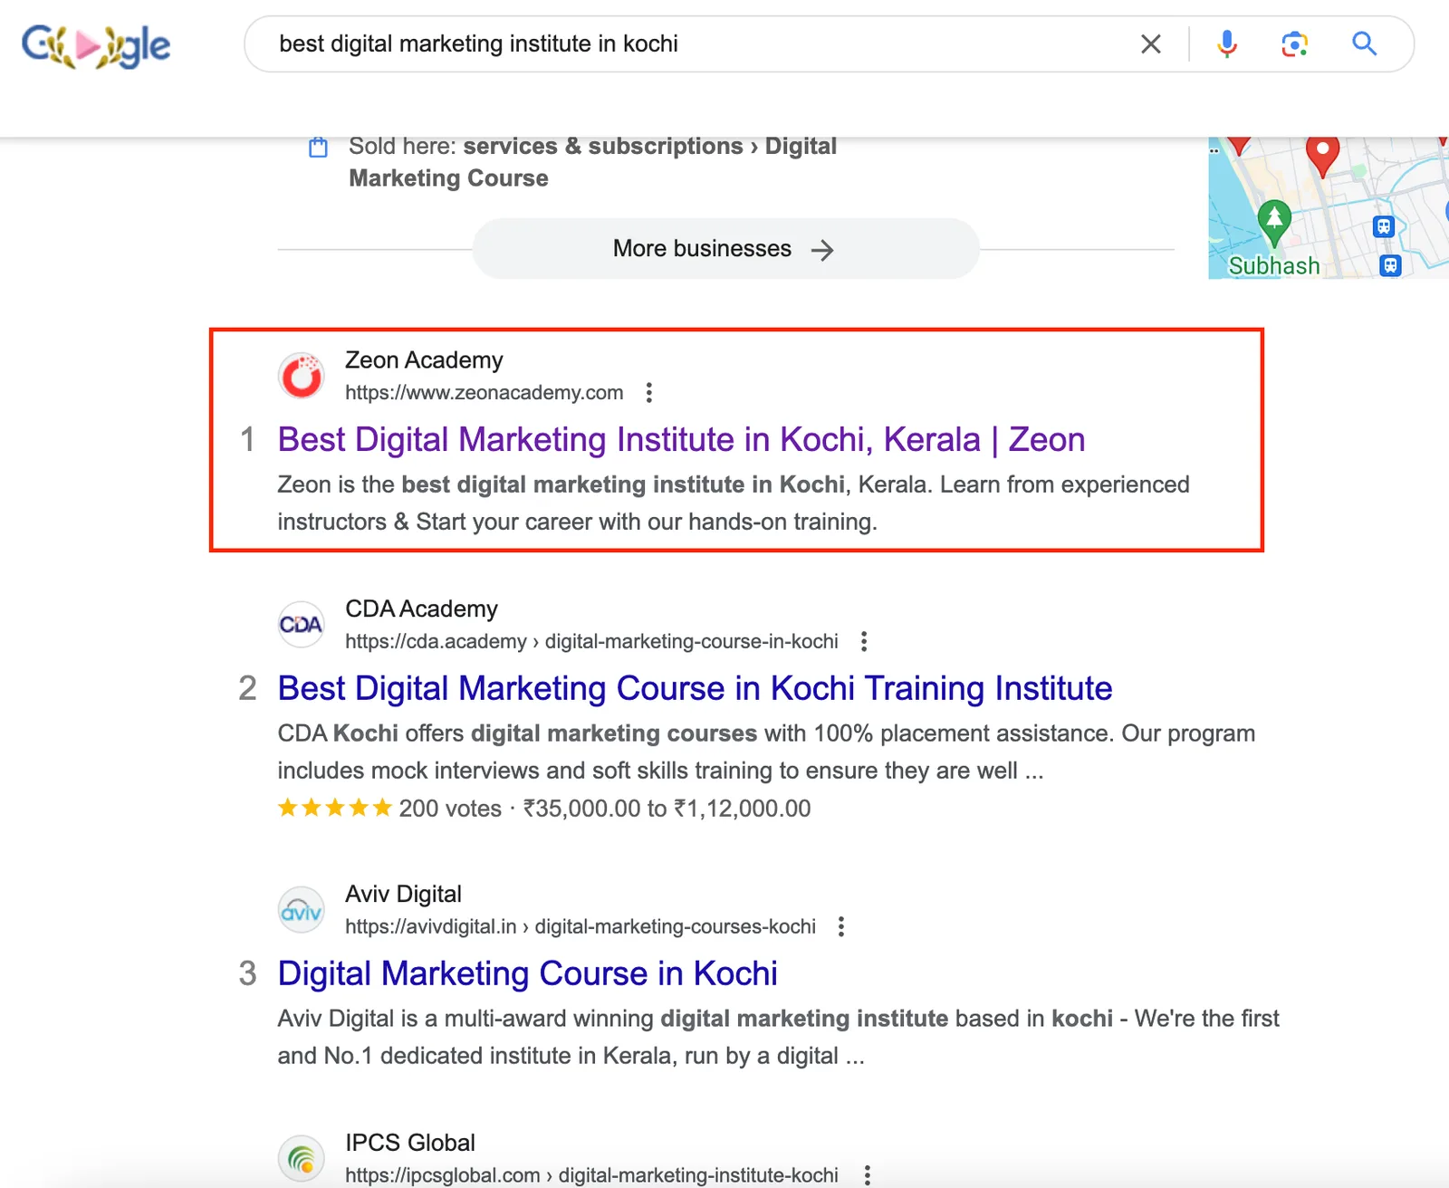1449x1188 pixels.
Task: Click the IPCS Global site name
Action: tap(409, 1143)
